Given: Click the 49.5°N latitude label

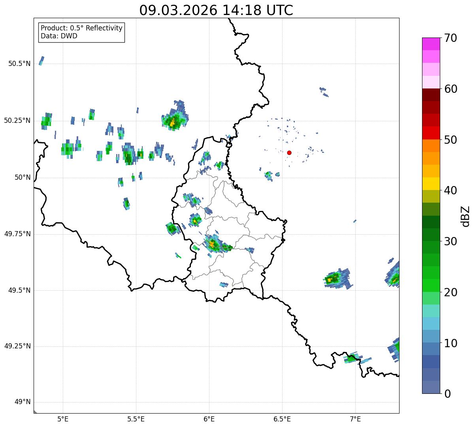Looking at the screenshot, I should tap(19, 290).
